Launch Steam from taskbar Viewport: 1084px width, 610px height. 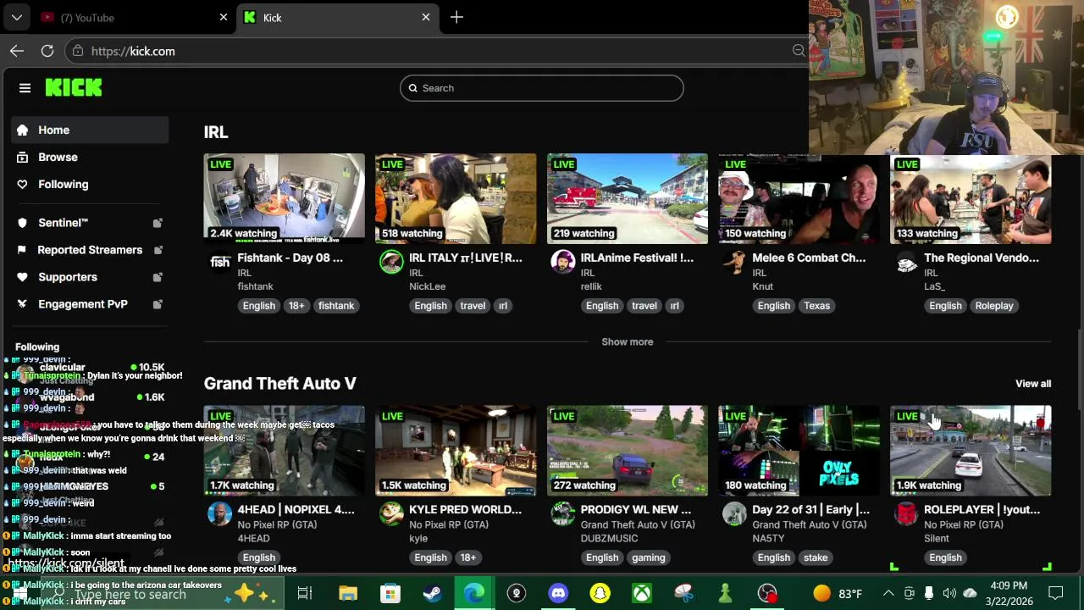click(432, 593)
